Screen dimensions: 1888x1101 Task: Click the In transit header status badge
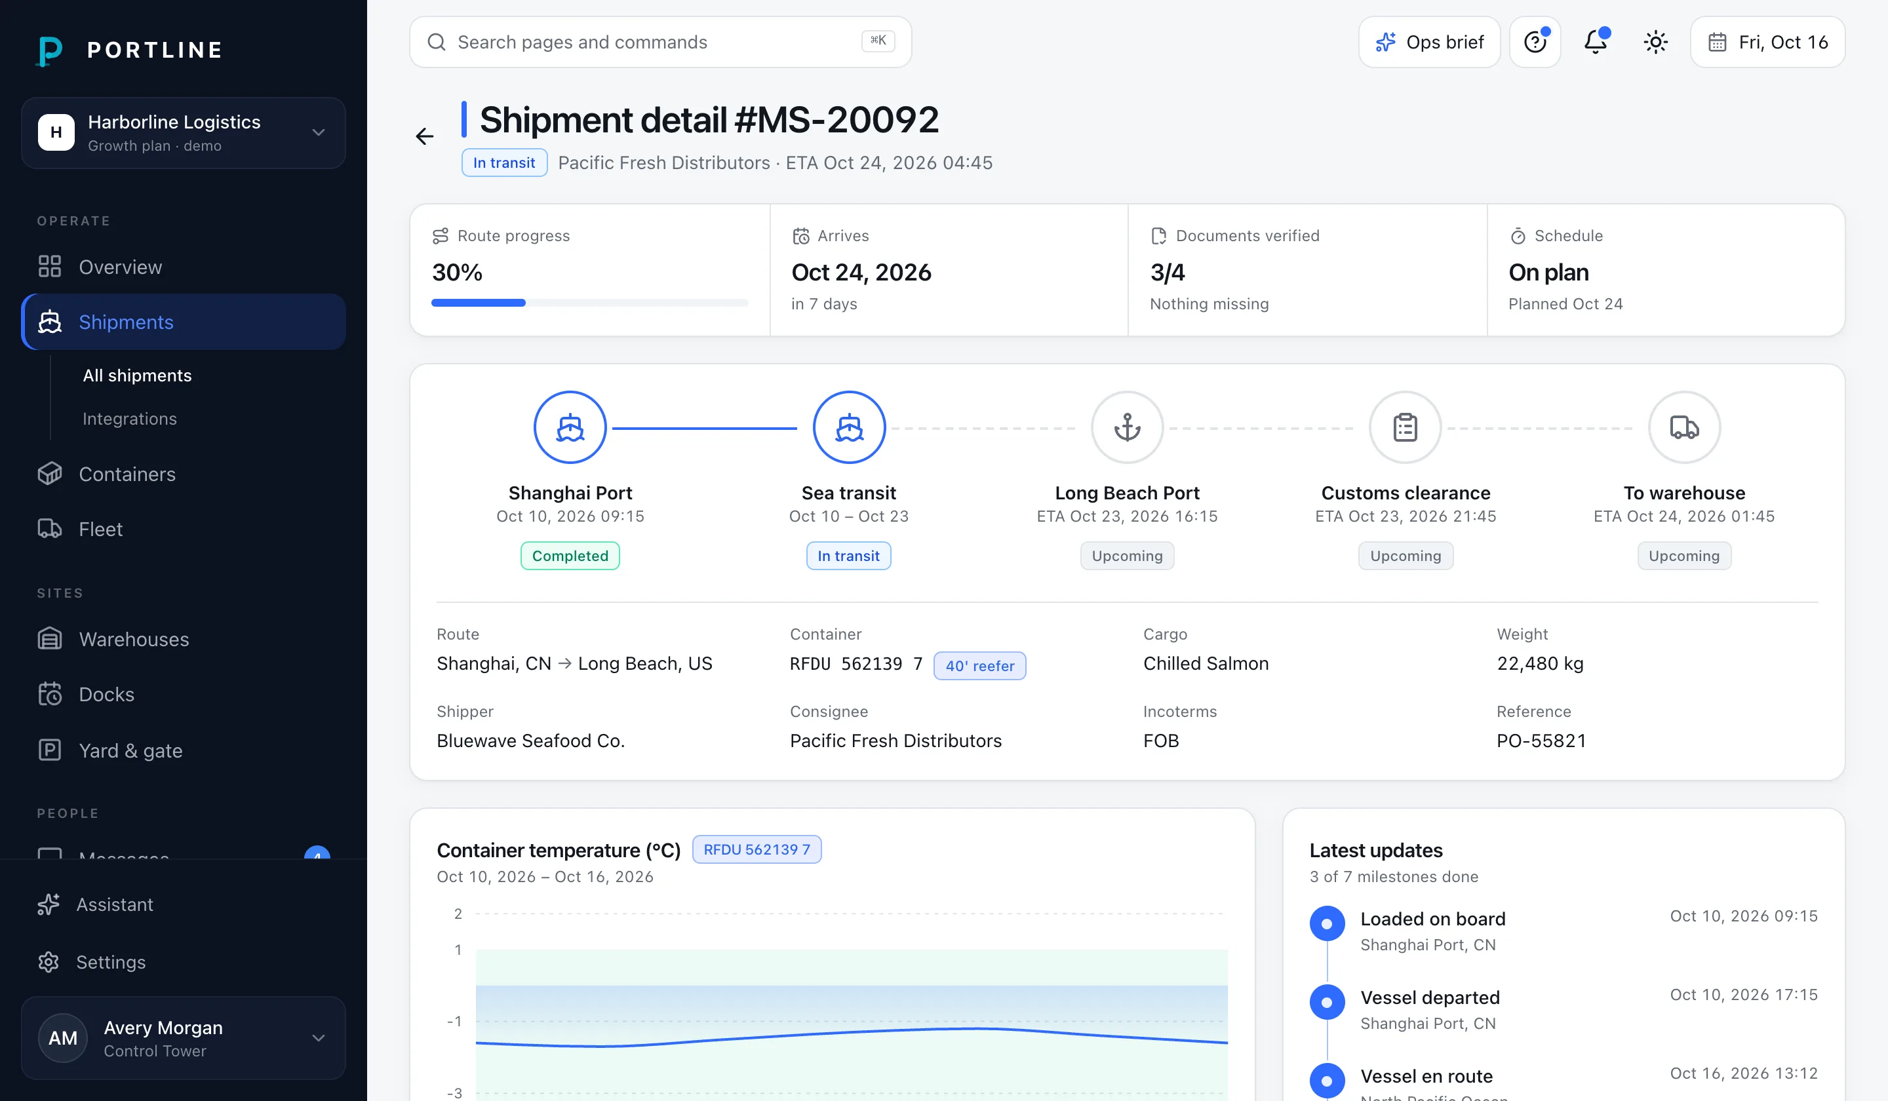coord(504,163)
